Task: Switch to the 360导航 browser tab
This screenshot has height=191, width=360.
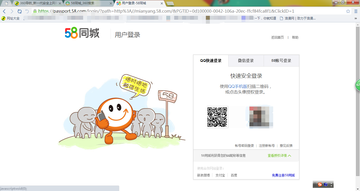Action: (x=38, y=3)
